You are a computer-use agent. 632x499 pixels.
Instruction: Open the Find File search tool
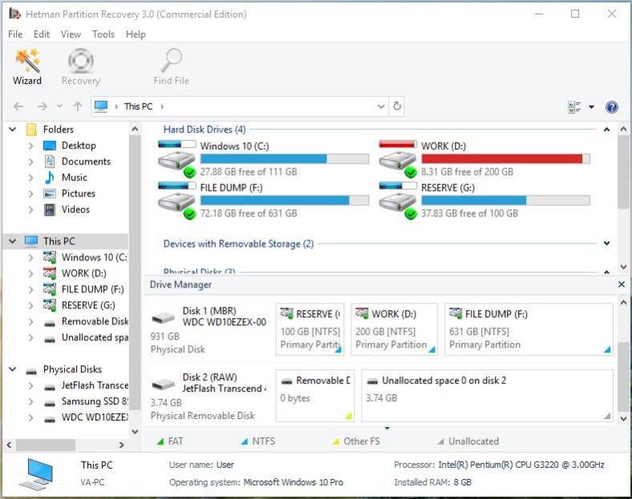(x=172, y=66)
